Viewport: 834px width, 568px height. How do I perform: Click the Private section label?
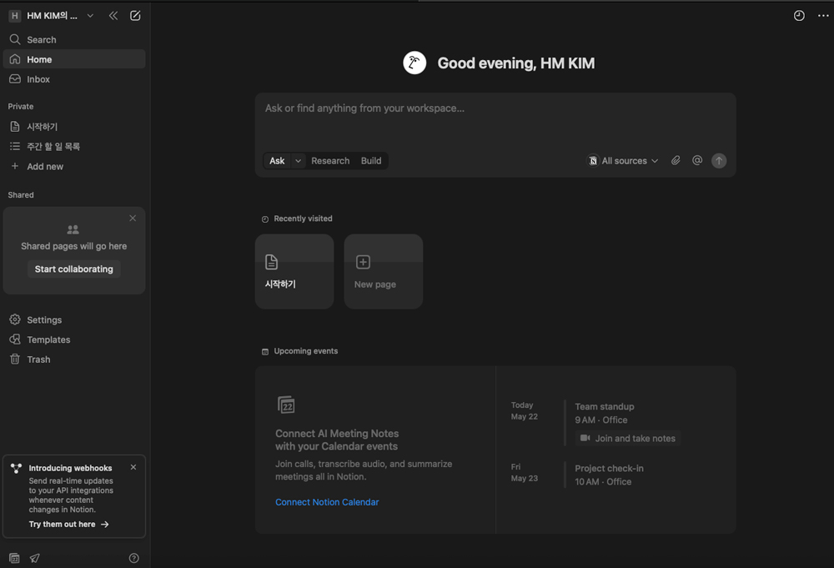(x=21, y=107)
